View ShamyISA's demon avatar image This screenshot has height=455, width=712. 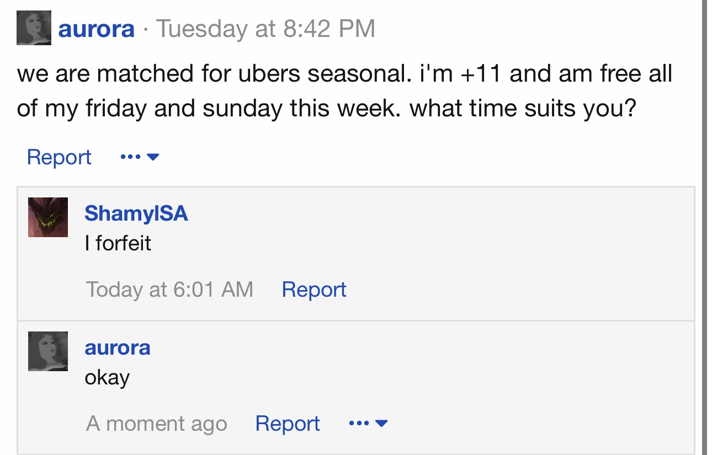(48, 217)
